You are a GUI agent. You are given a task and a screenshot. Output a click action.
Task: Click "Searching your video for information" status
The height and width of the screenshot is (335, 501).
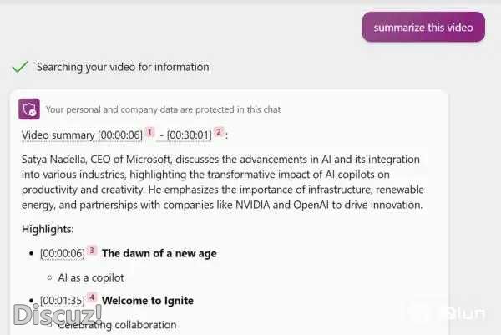123,67
